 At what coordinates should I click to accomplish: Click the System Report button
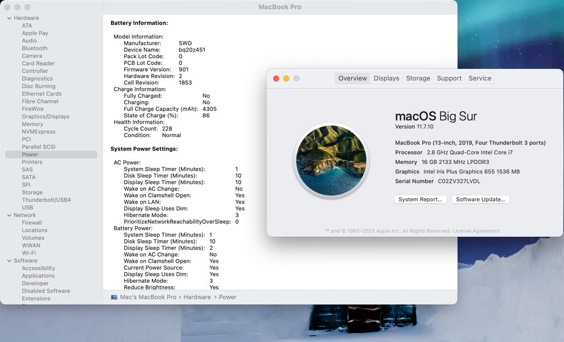click(420, 199)
